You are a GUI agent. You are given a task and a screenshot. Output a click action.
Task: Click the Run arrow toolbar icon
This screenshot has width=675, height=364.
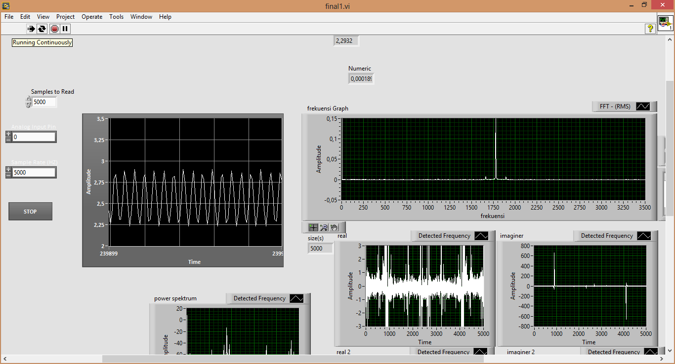[31, 29]
